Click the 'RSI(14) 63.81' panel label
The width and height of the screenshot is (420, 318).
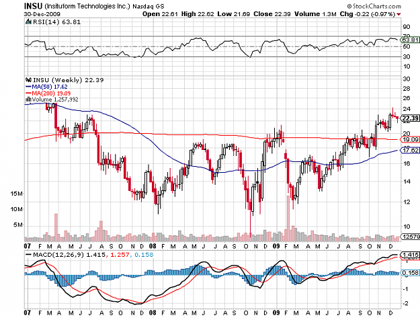click(x=56, y=22)
